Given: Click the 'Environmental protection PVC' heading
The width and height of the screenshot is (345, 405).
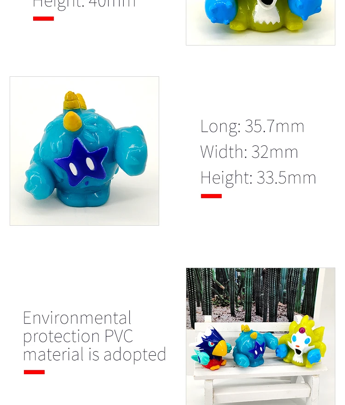Looking at the screenshot, I should 78,327.
